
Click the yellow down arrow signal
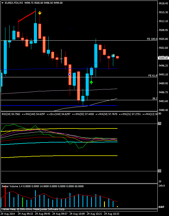pyautogui.click(x=40, y=13)
